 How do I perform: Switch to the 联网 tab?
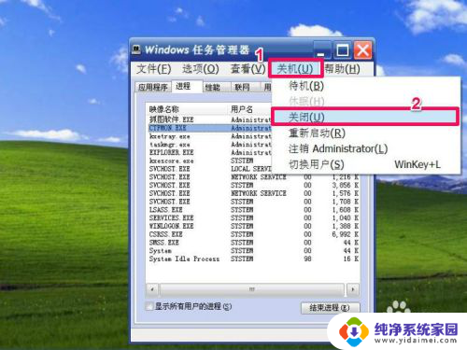pyautogui.click(x=245, y=88)
